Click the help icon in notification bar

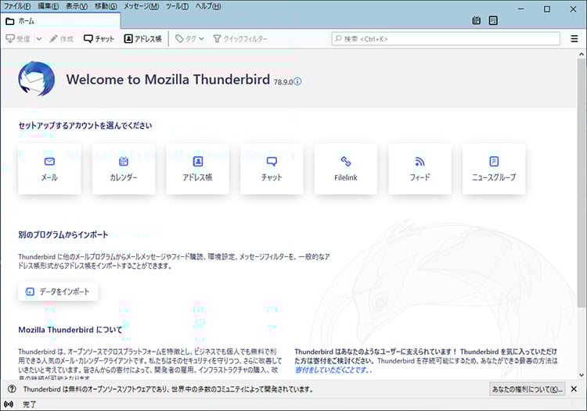click(12, 389)
